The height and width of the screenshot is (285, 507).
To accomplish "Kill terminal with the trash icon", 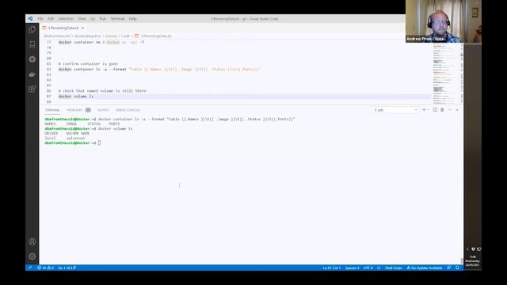I will click(442, 110).
